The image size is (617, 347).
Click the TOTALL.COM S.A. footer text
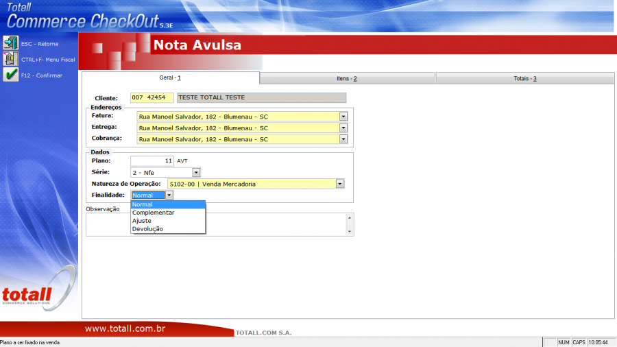(263, 333)
